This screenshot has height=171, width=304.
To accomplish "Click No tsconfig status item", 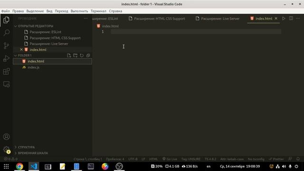I will [x=256, y=159].
